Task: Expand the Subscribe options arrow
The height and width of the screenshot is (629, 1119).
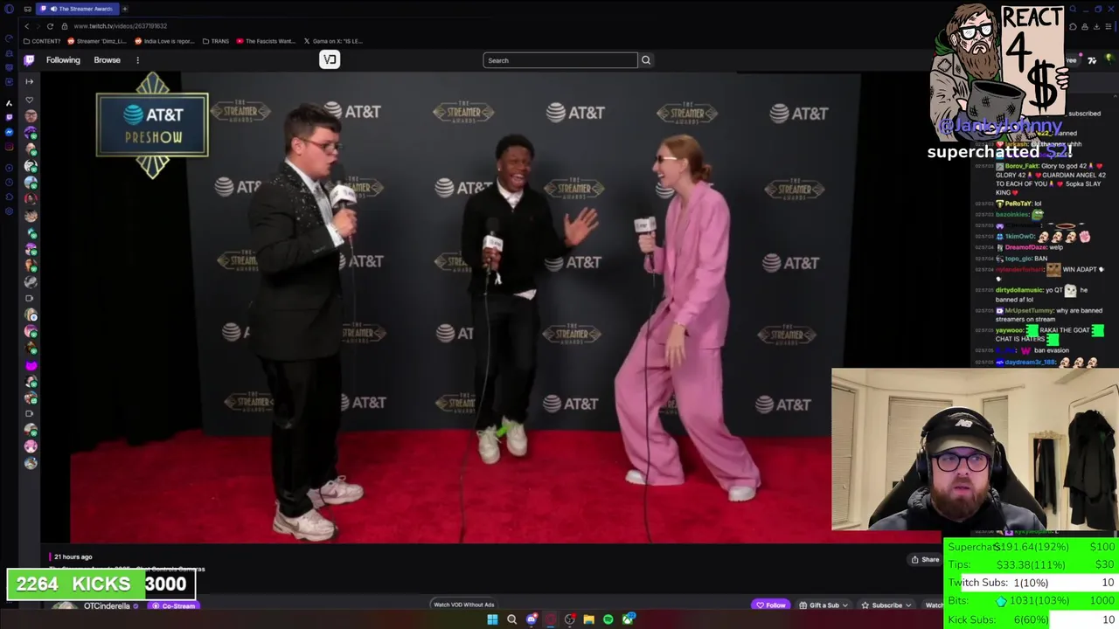Action: click(909, 605)
